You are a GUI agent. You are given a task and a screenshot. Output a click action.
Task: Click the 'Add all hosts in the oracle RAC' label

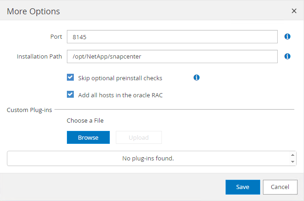coord(120,95)
